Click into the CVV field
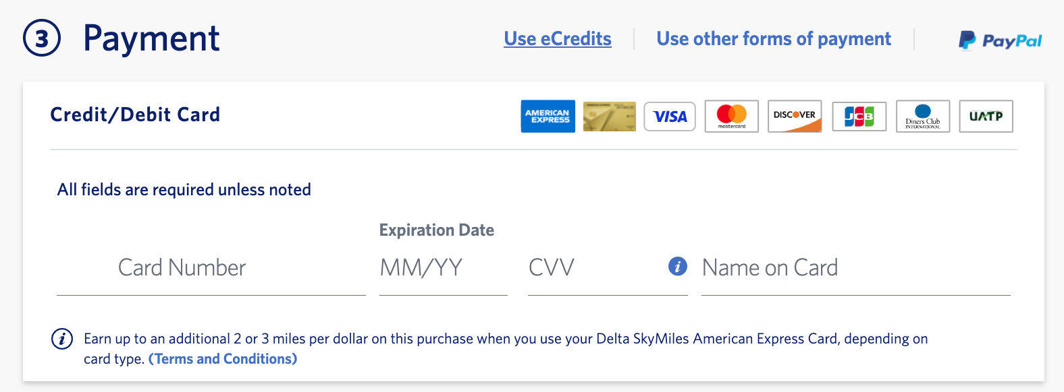The image size is (1064, 392). (x=594, y=268)
